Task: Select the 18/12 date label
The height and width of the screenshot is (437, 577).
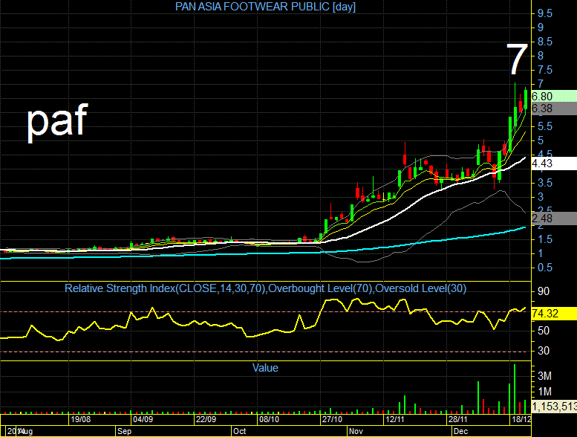Action: pyautogui.click(x=521, y=419)
